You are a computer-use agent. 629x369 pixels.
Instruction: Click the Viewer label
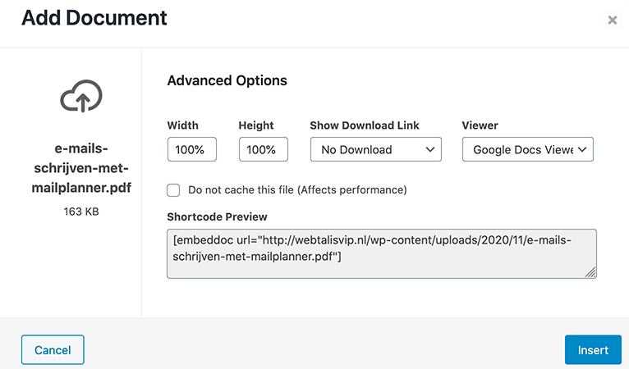pyautogui.click(x=480, y=125)
